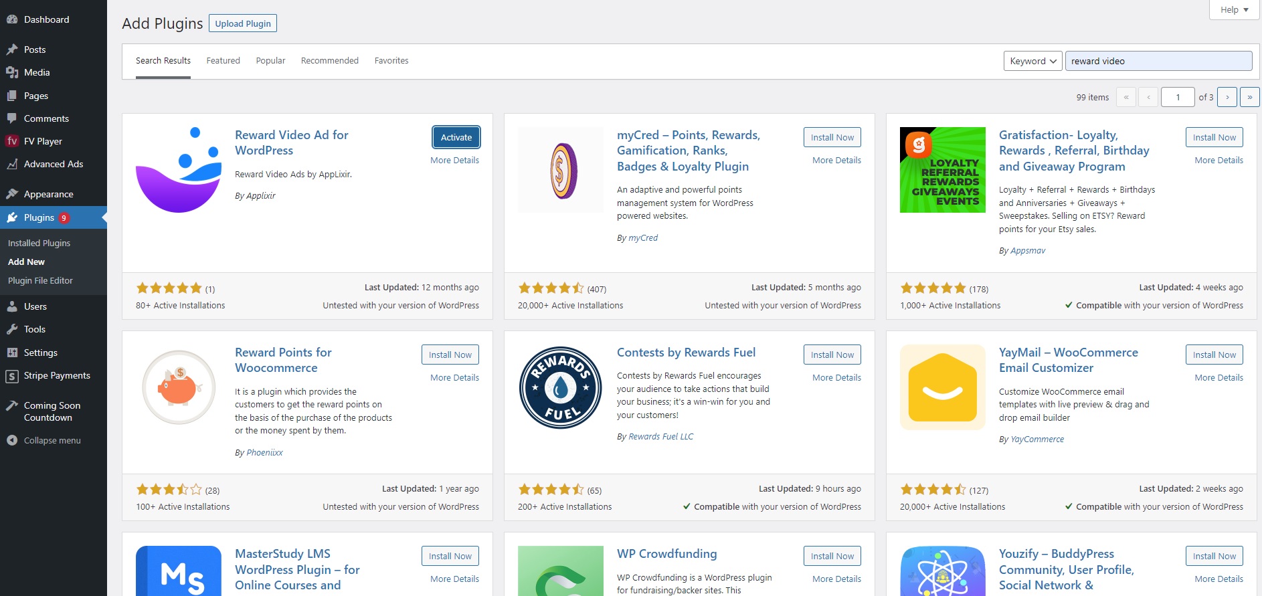Screen dimensions: 1262x596
Task: Click the Settings icon in sidebar
Action: coord(12,353)
